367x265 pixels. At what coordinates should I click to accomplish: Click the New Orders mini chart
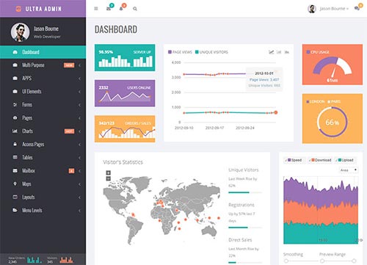pos(34,260)
